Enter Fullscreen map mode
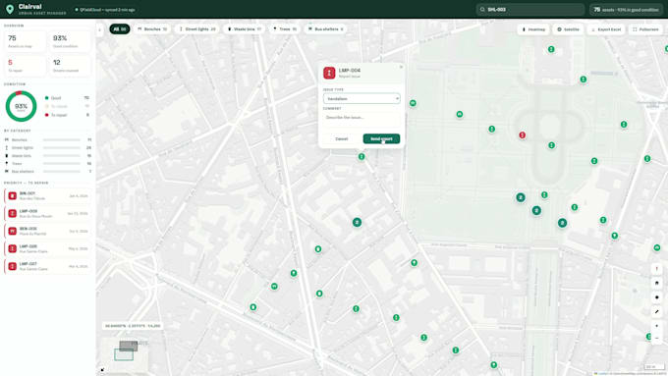 (645, 29)
